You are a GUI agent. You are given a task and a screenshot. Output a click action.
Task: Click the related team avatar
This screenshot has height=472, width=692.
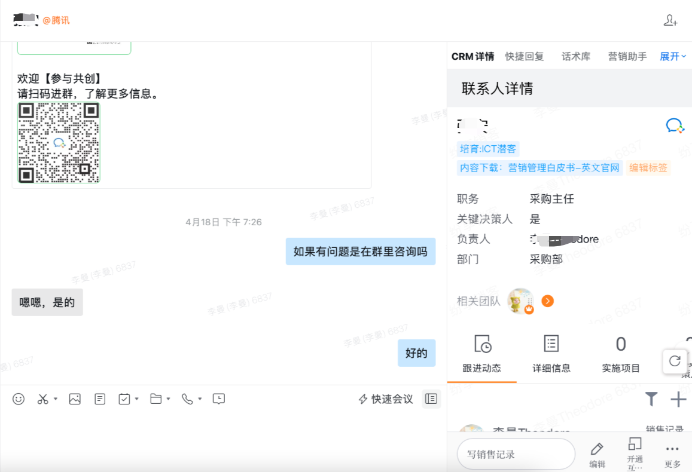pyautogui.click(x=521, y=301)
